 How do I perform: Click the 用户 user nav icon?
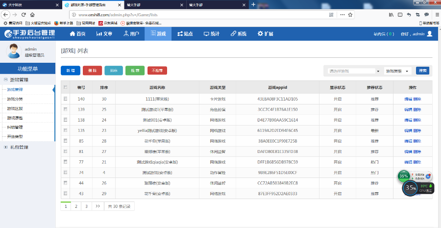pyautogui.click(x=126, y=34)
